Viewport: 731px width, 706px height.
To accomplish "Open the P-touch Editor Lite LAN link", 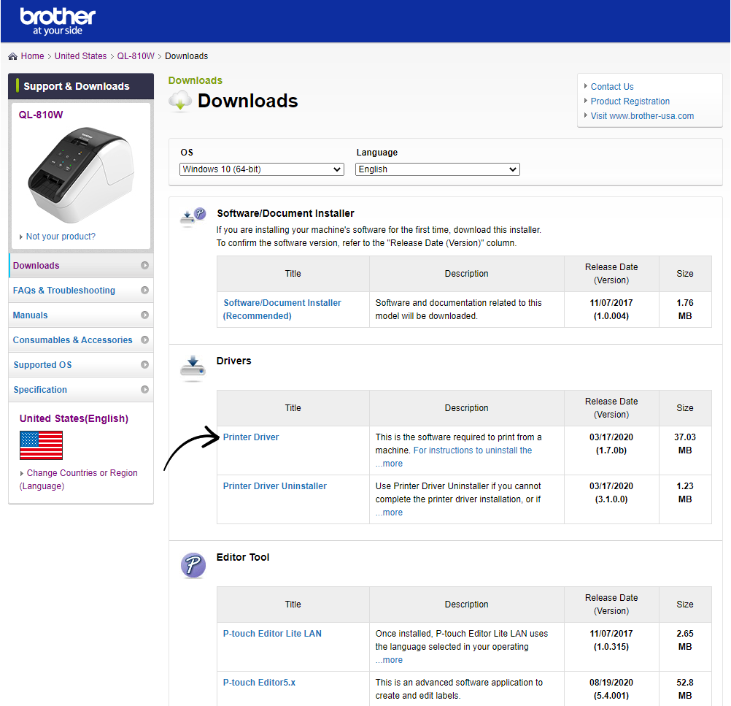I will pos(272,634).
